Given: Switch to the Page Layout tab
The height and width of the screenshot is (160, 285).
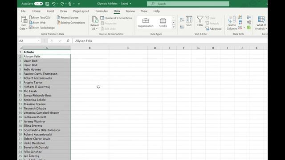Looking at the screenshot, I should [81, 11].
